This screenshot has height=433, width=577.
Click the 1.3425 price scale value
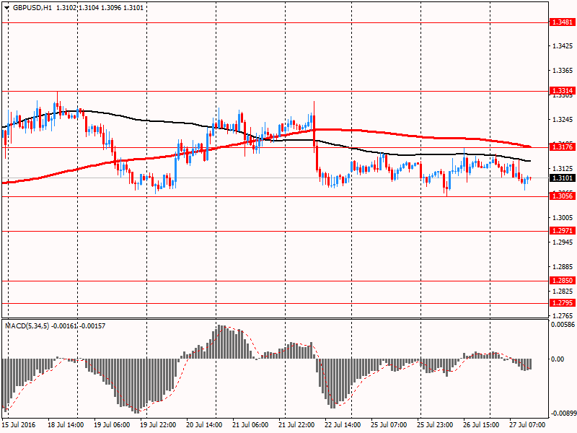[563, 46]
